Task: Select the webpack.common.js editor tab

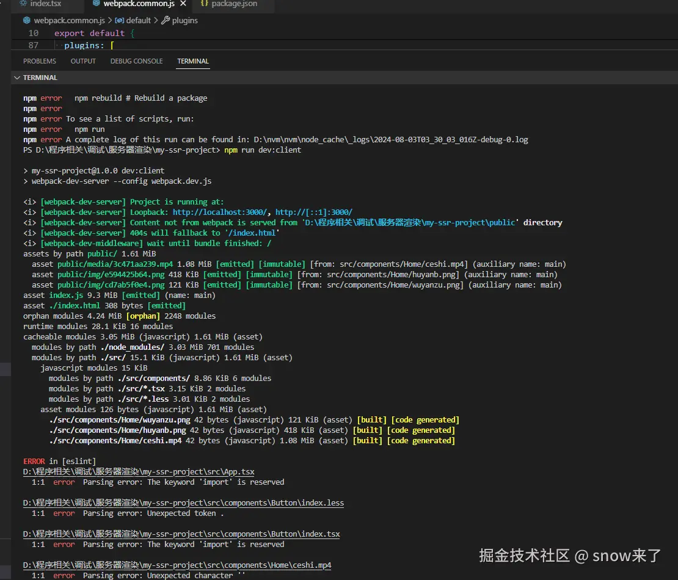Action: tap(139, 4)
